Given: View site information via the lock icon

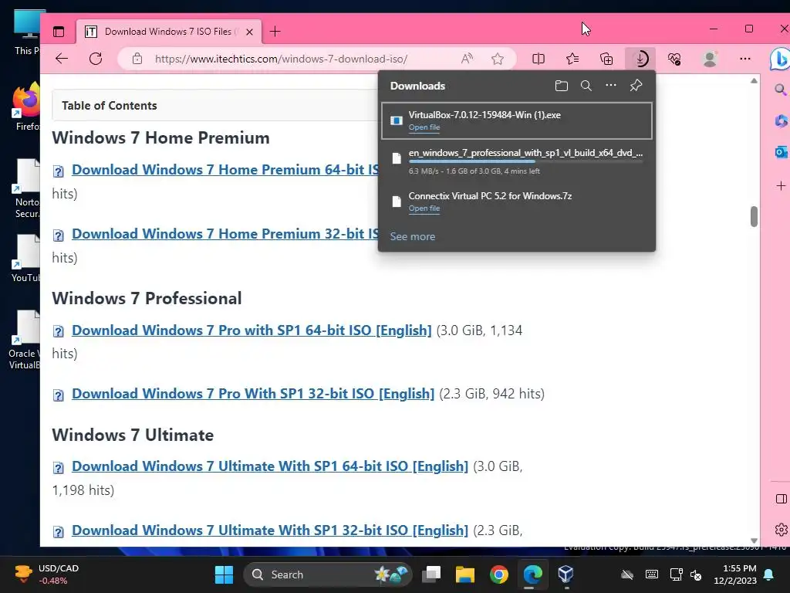Looking at the screenshot, I should click(137, 59).
